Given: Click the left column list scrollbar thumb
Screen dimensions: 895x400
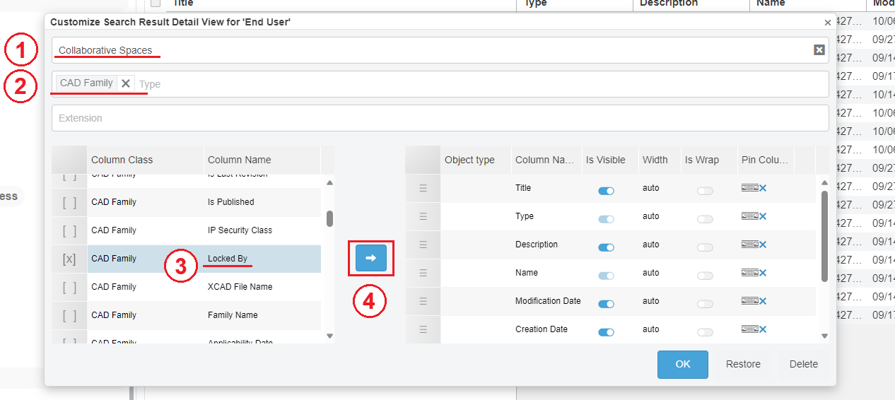Looking at the screenshot, I should tap(329, 218).
